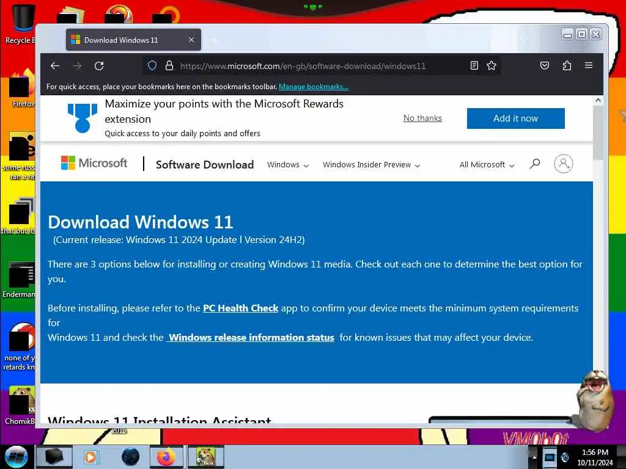Open the Extensions puzzle icon
The width and height of the screenshot is (626, 469).
tap(567, 66)
